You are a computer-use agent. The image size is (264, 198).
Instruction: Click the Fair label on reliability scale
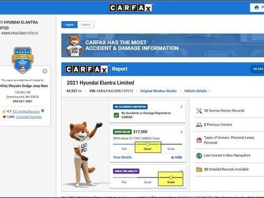tap(124, 182)
